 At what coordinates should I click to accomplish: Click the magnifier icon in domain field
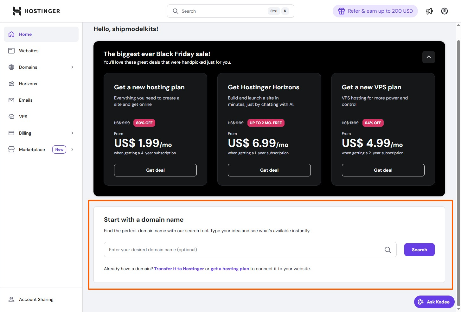pos(387,250)
